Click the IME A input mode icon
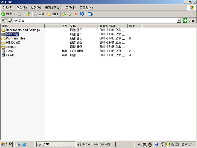The height and width of the screenshot is (148, 197). 139,145
